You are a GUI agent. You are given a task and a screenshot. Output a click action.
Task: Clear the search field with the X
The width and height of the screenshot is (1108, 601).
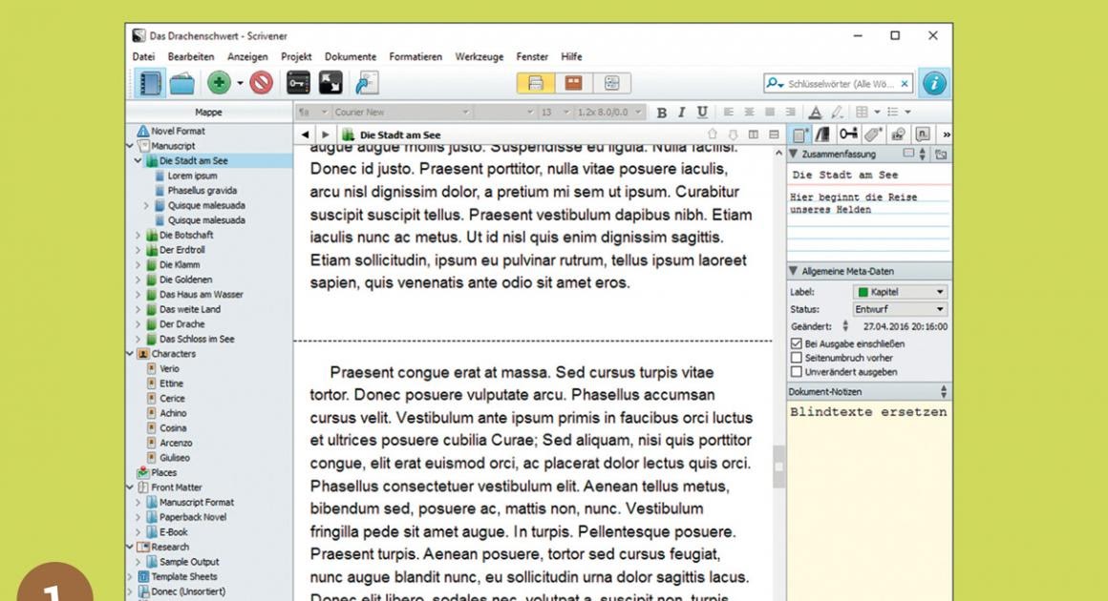coord(905,83)
